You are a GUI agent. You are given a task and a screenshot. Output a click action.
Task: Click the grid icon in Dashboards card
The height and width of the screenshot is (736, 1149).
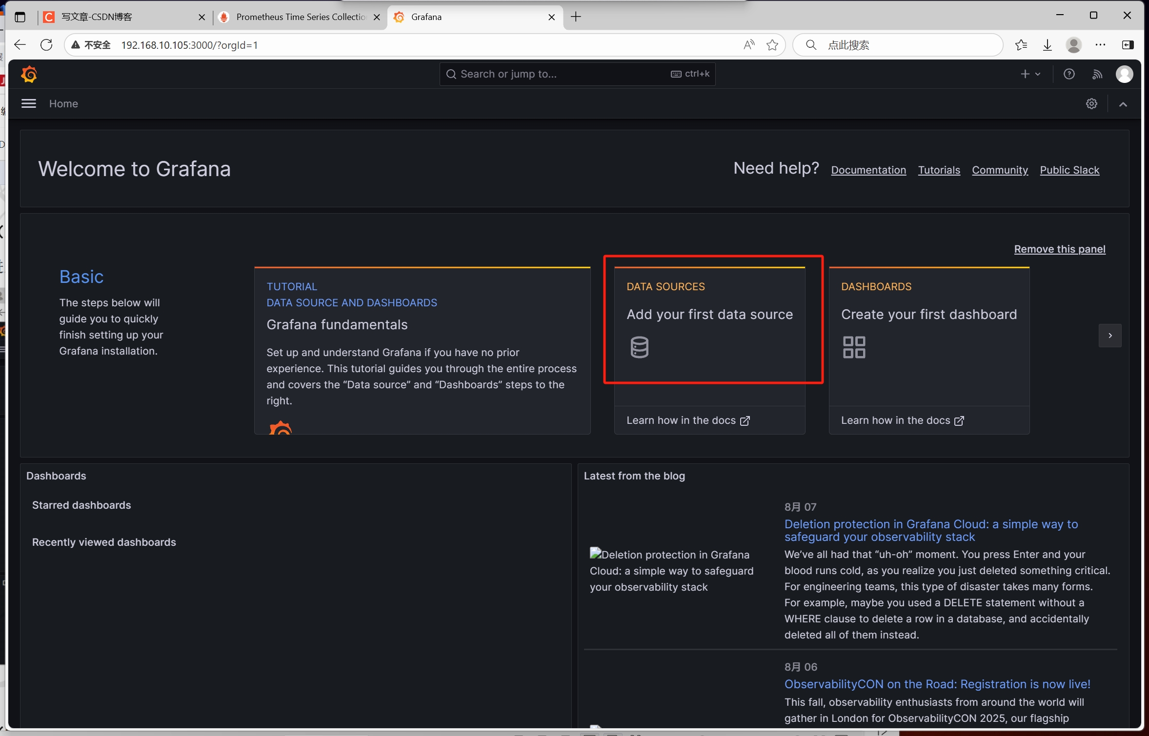[x=854, y=347]
